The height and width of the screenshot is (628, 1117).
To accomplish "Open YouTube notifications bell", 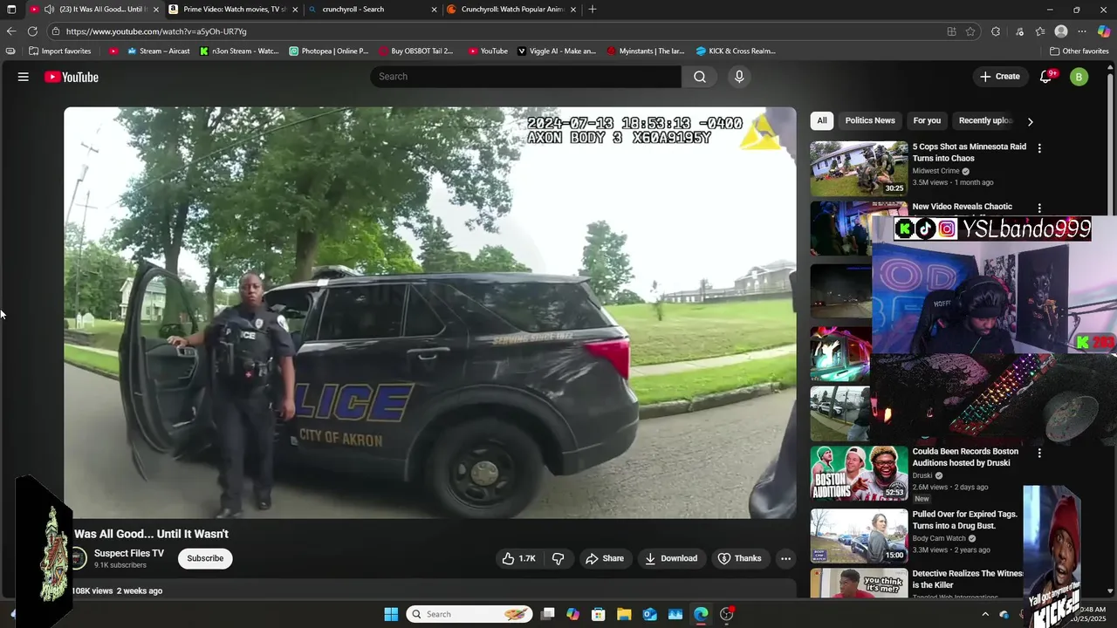I will pyautogui.click(x=1045, y=77).
